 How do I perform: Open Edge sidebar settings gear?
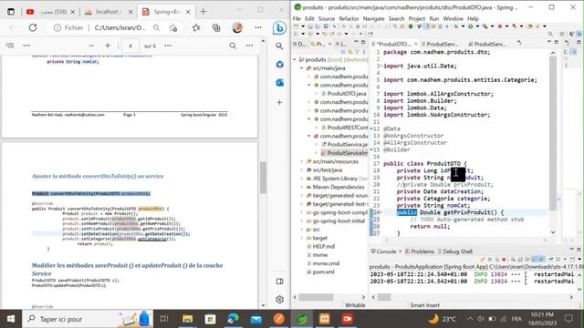tap(280, 300)
